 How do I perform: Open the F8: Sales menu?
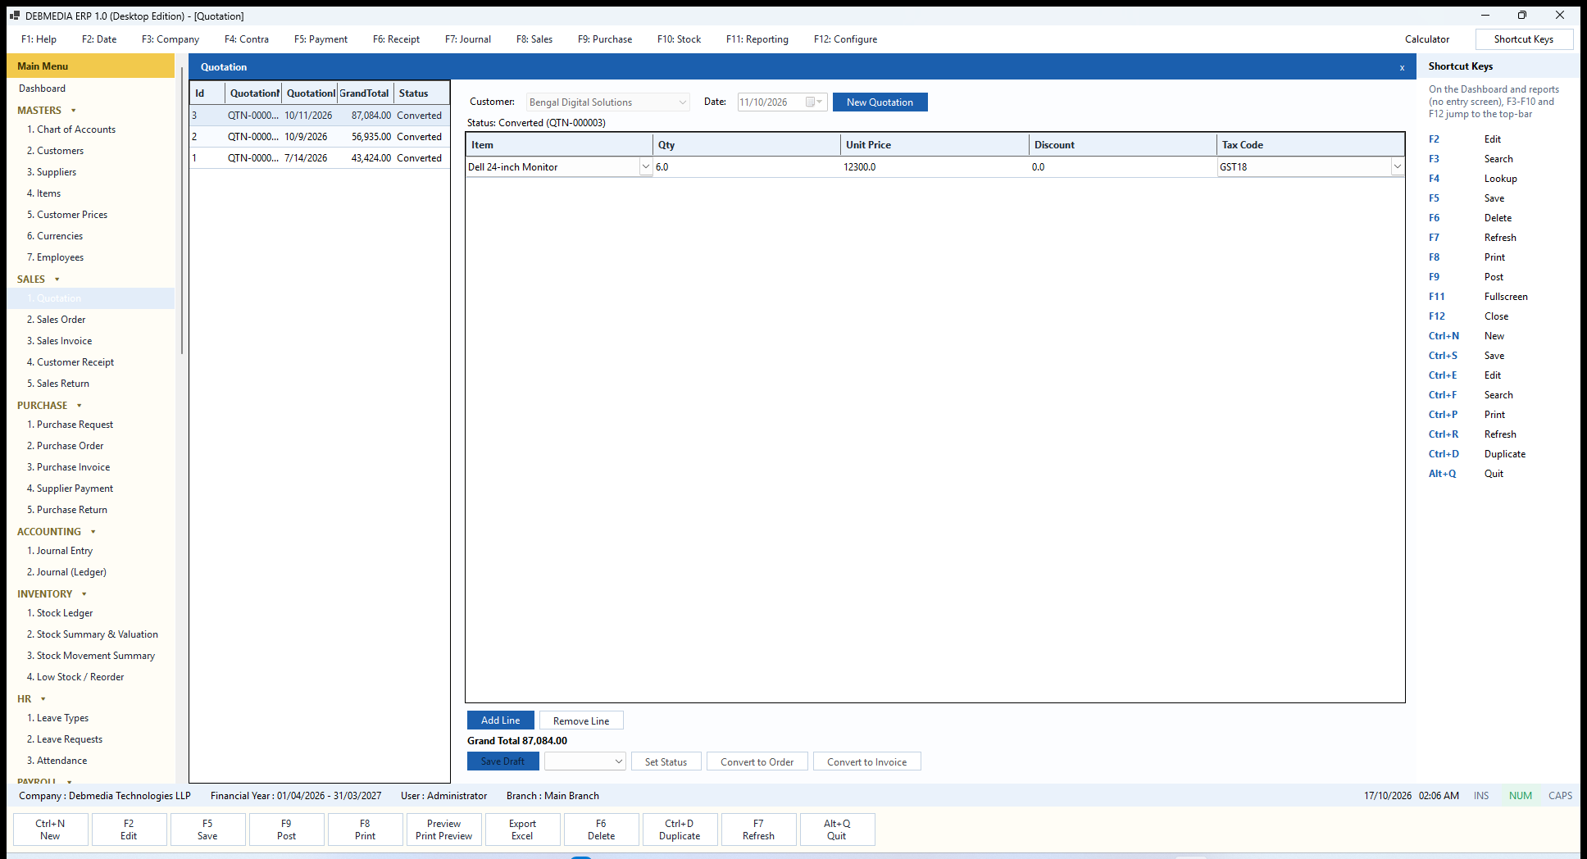[534, 39]
